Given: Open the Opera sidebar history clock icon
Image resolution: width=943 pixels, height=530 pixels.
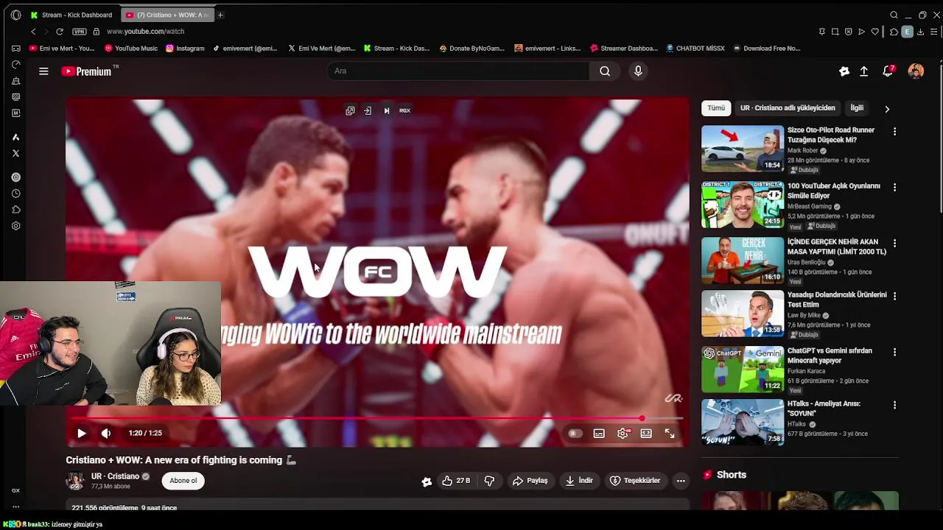Looking at the screenshot, I should coord(15,194).
